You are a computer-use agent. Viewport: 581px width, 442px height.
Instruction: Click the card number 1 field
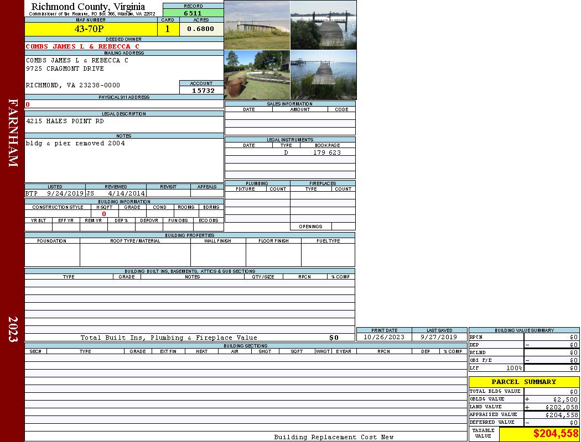168,29
